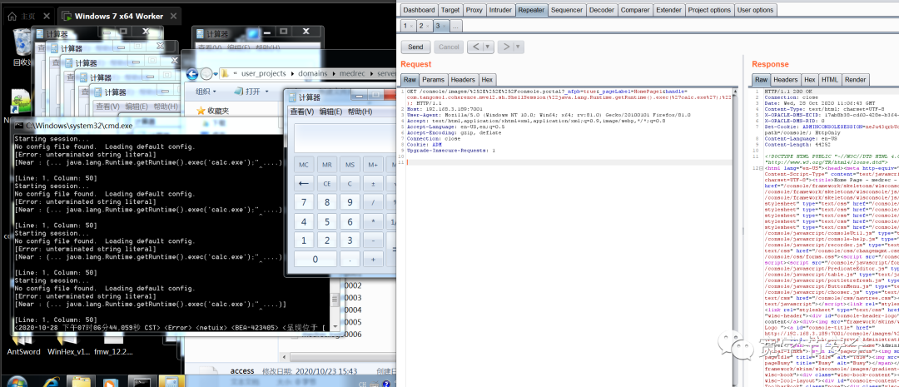
Task: Click 收藏夹 favorites star in Explorer
Action: 201,111
